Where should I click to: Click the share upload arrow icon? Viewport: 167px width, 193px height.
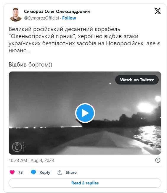(x=60, y=172)
